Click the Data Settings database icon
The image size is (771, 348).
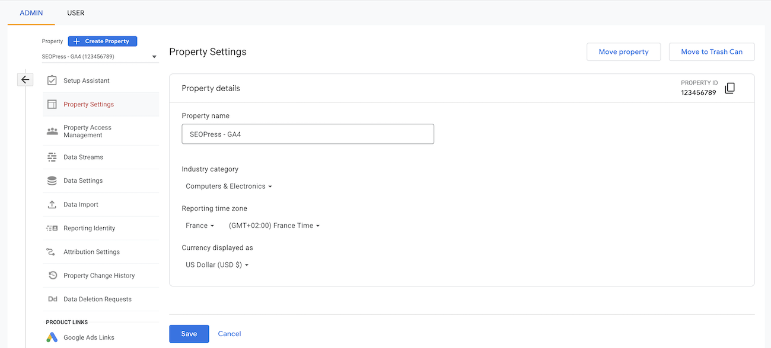point(52,181)
